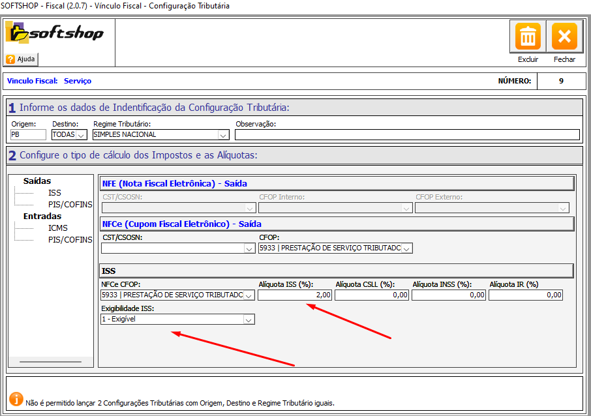
Task: Click the Fechar orange X icon
Action: pos(564,37)
